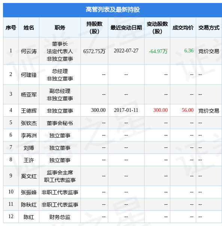Click the date 2022-07-27
This screenshot has height=226, width=222.
[x=126, y=51]
